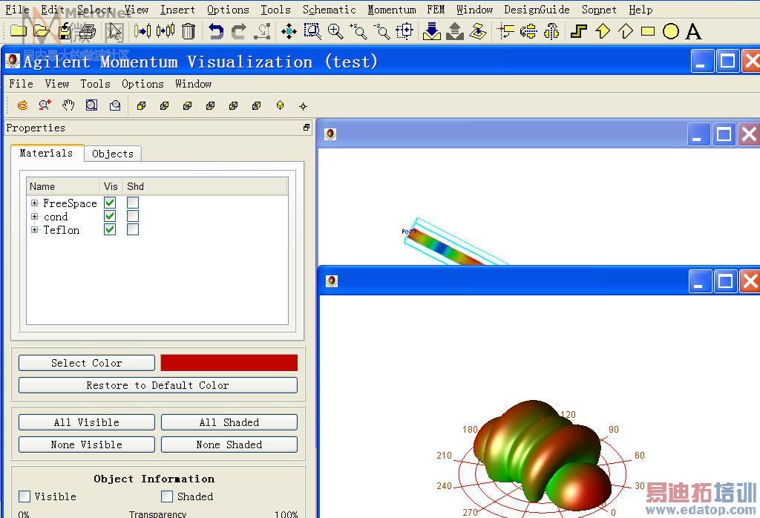Click the red color swatch
The image size is (760, 518).
coord(229,363)
